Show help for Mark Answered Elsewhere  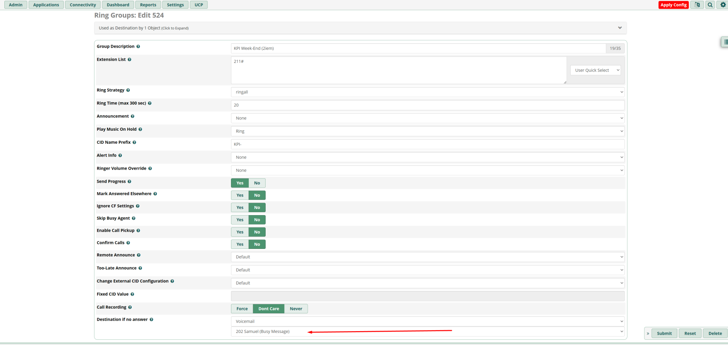click(155, 193)
